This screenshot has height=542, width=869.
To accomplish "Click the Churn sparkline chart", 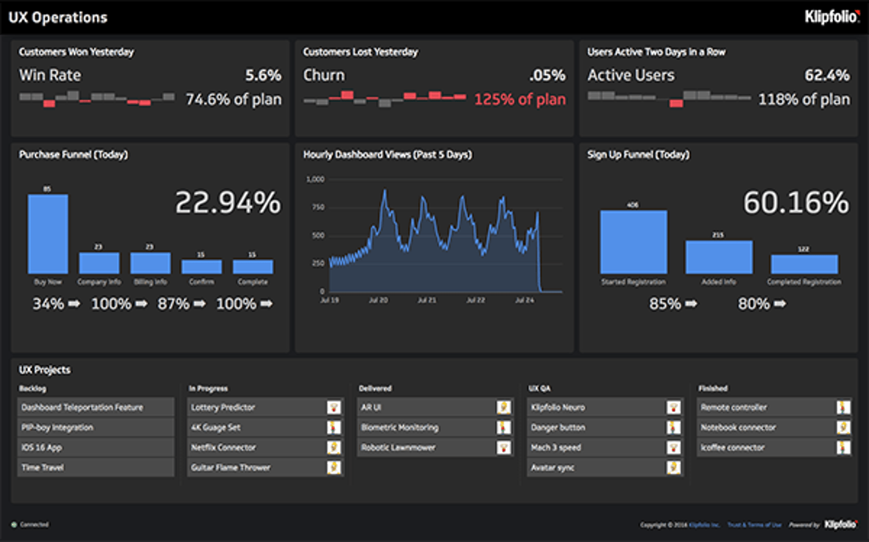I will [384, 98].
